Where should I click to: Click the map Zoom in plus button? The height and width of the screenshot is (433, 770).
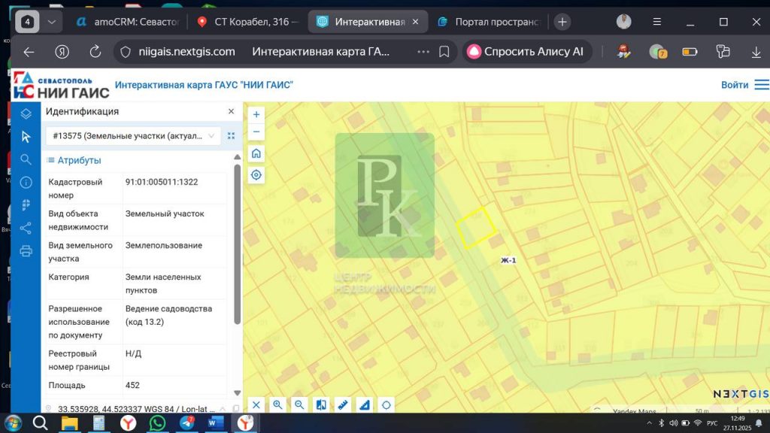click(x=256, y=115)
